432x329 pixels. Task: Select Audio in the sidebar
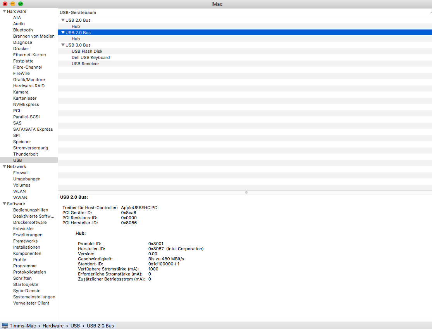click(19, 24)
